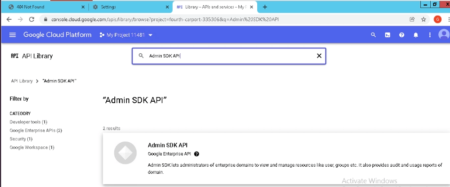Clear the search with the X icon
This screenshot has width=450, height=187.
[319, 56]
